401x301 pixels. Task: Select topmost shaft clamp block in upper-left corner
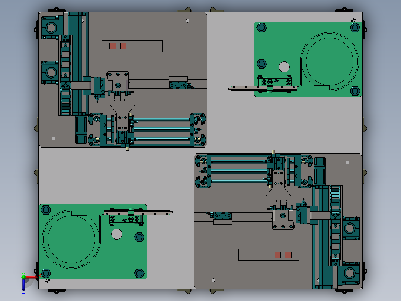coord(51,28)
